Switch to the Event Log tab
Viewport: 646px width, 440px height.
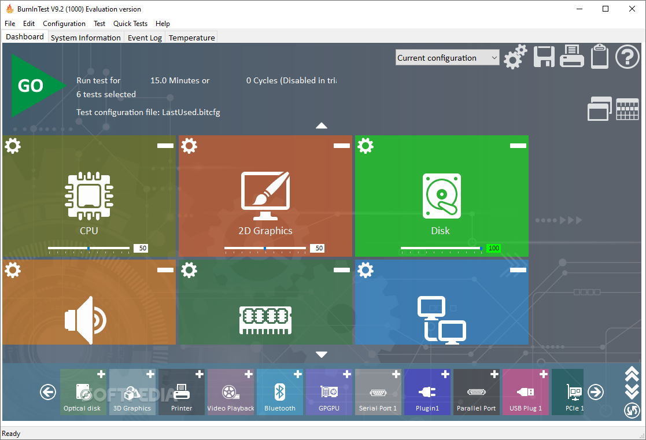[x=145, y=38]
